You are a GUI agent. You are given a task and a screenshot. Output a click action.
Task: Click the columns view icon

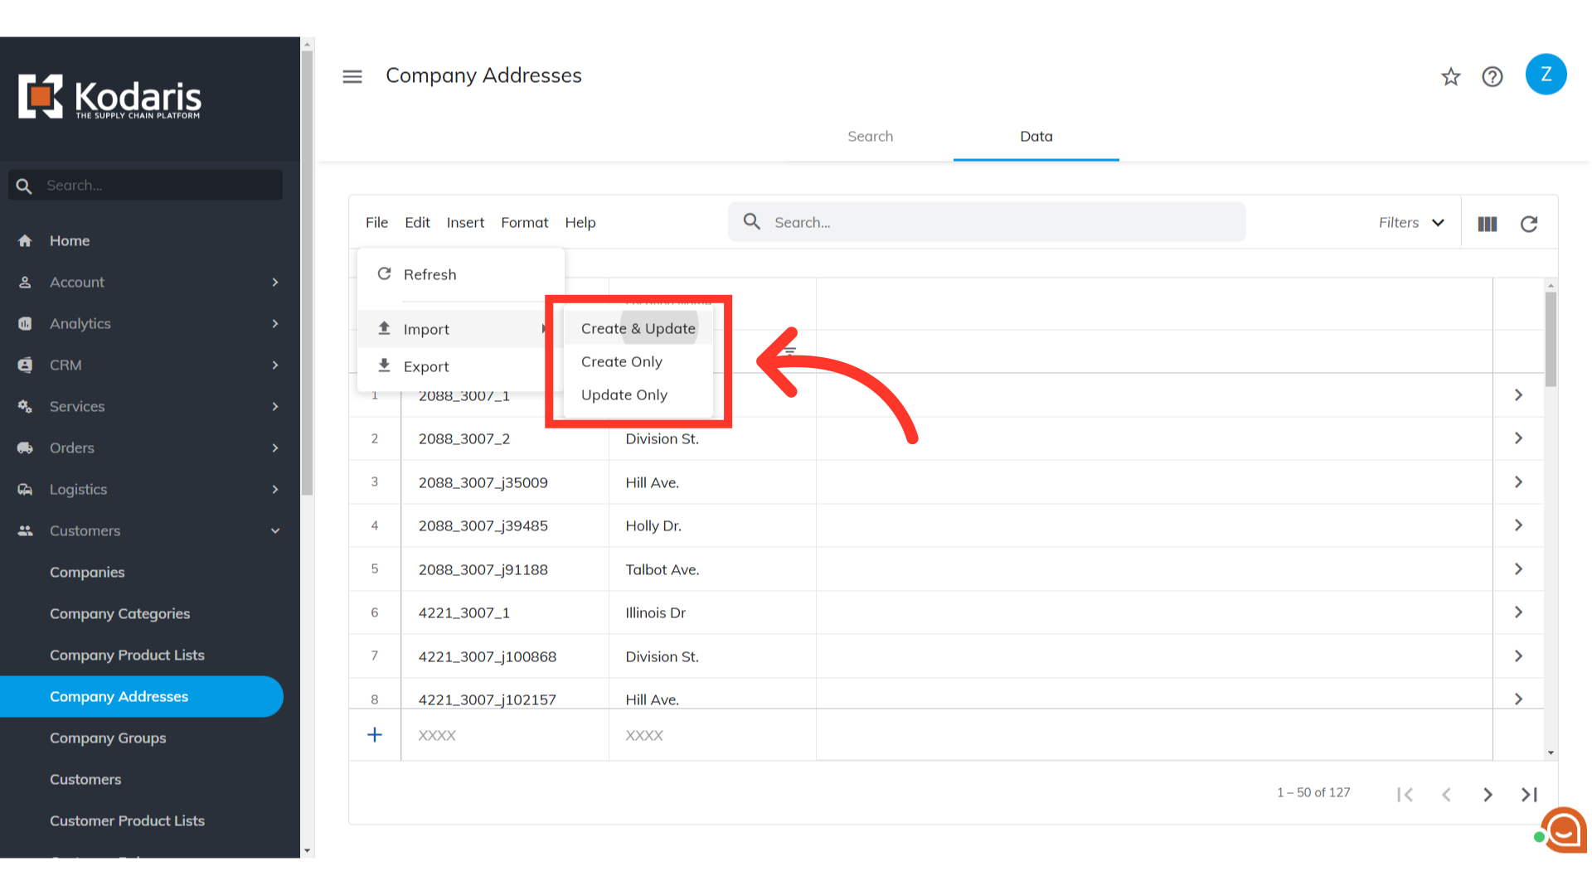(x=1488, y=224)
